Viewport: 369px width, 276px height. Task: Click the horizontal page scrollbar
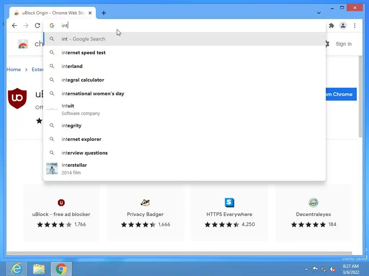(179, 253)
